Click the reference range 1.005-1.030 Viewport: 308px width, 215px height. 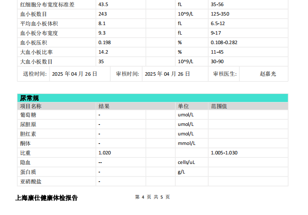[x=224, y=153]
